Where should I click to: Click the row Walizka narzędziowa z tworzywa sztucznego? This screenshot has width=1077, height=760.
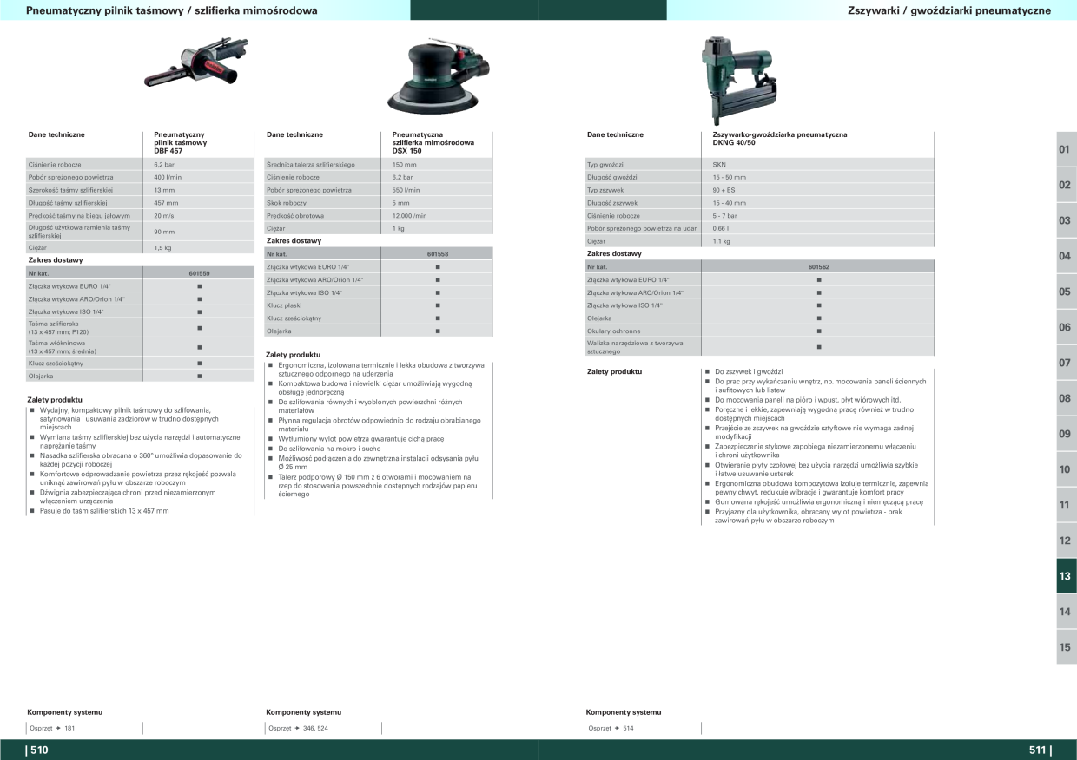761,347
